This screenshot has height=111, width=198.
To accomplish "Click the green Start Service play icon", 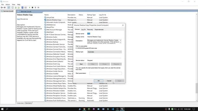I will point(30,7).
